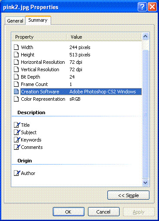Click the scrollbar down arrow
Screen dimensions: 159x221
tap(145, 182)
